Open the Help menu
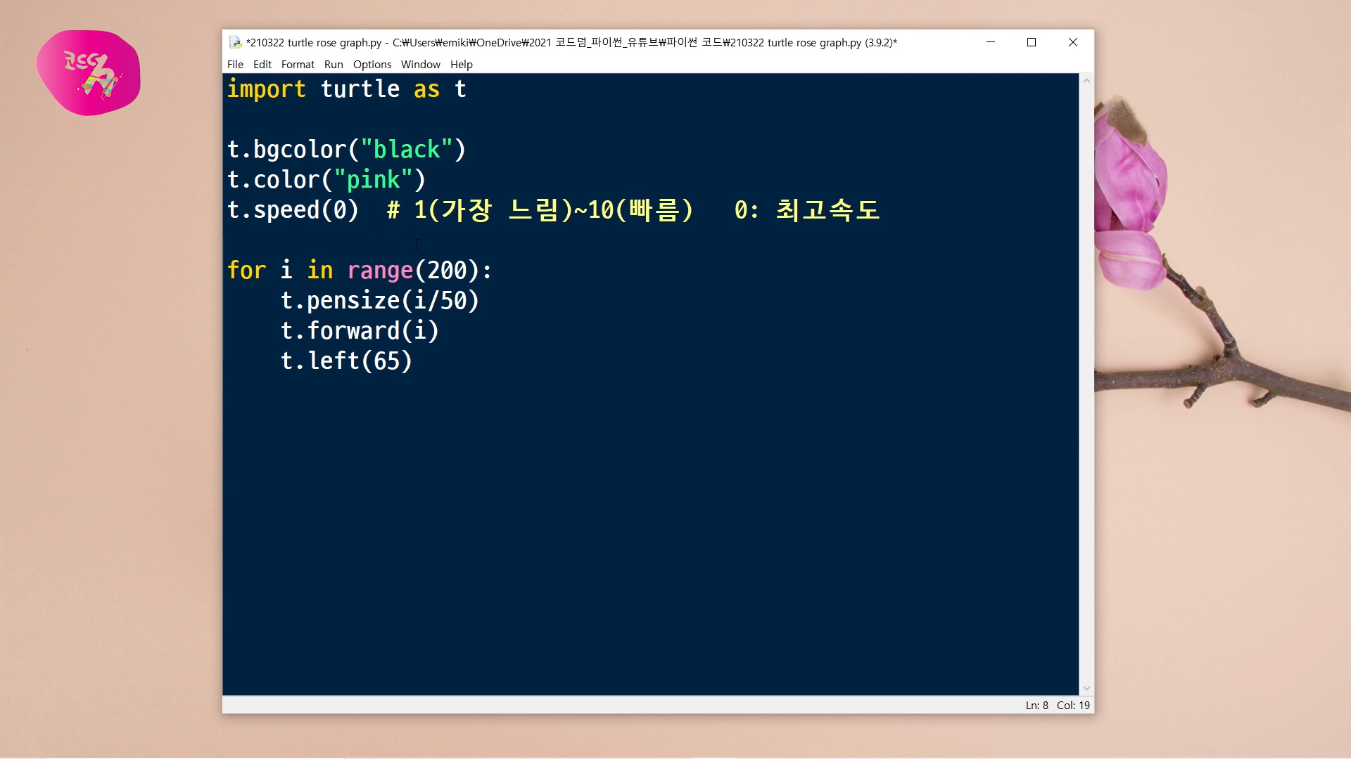This screenshot has height=759, width=1351. pyautogui.click(x=461, y=64)
